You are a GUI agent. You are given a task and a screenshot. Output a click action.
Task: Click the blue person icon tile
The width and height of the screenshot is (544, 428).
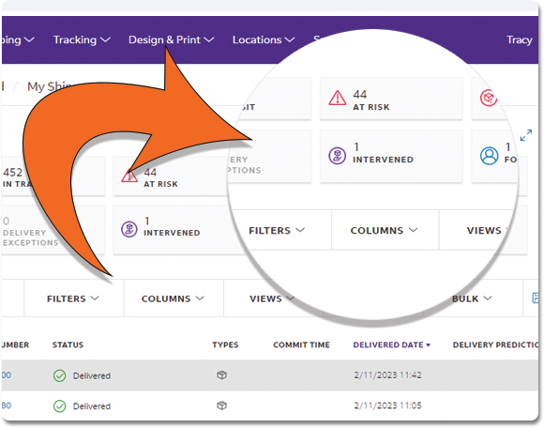[490, 156]
